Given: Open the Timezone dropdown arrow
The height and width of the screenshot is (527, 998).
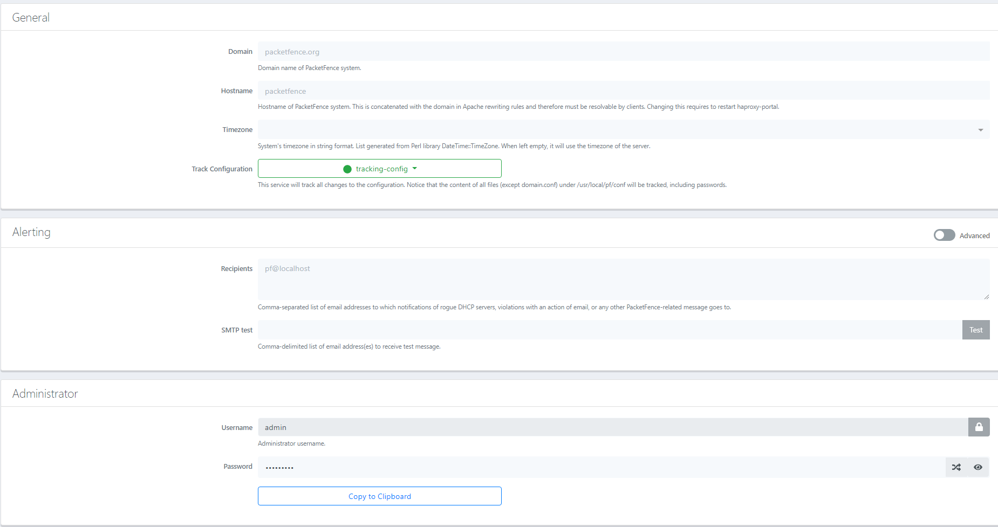Looking at the screenshot, I should [x=980, y=130].
